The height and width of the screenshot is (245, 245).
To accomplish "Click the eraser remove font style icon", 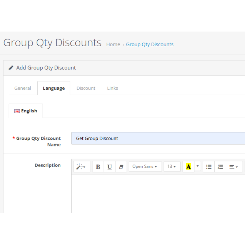I will (121, 167).
